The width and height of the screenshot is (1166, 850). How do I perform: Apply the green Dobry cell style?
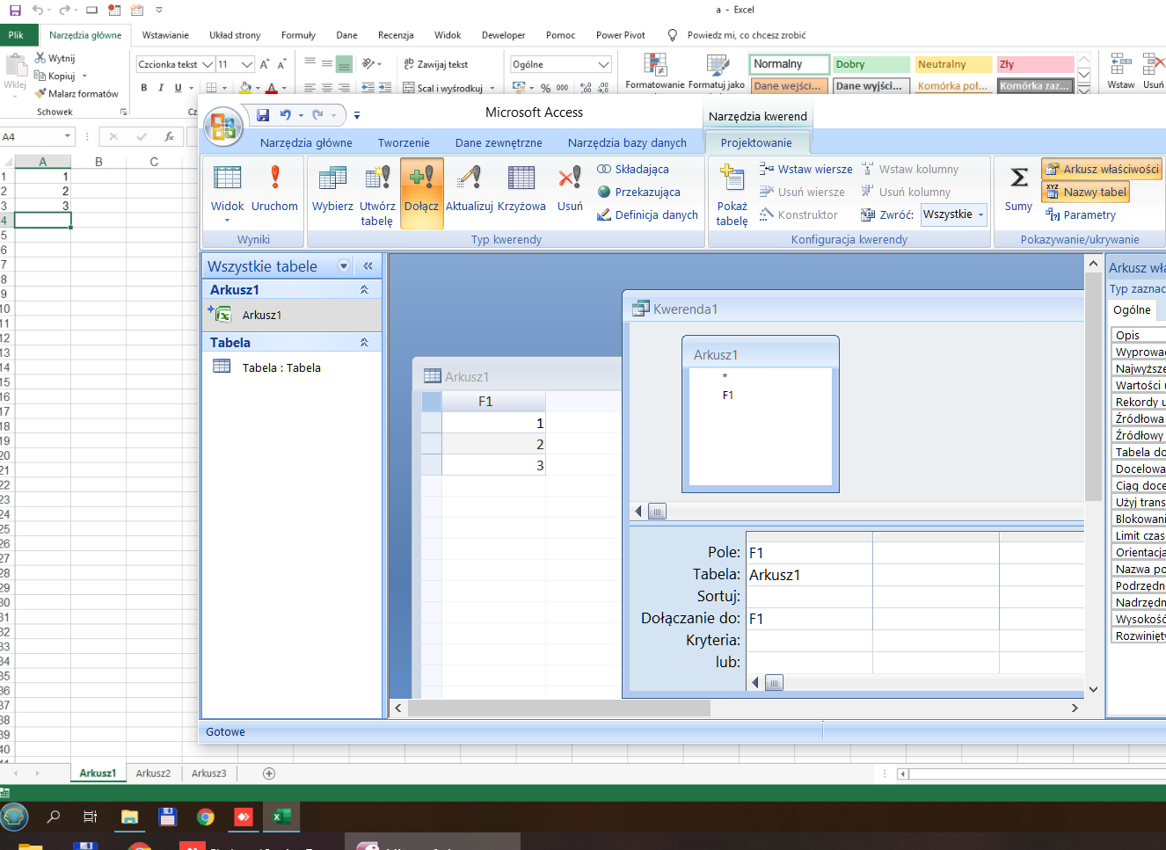871,64
